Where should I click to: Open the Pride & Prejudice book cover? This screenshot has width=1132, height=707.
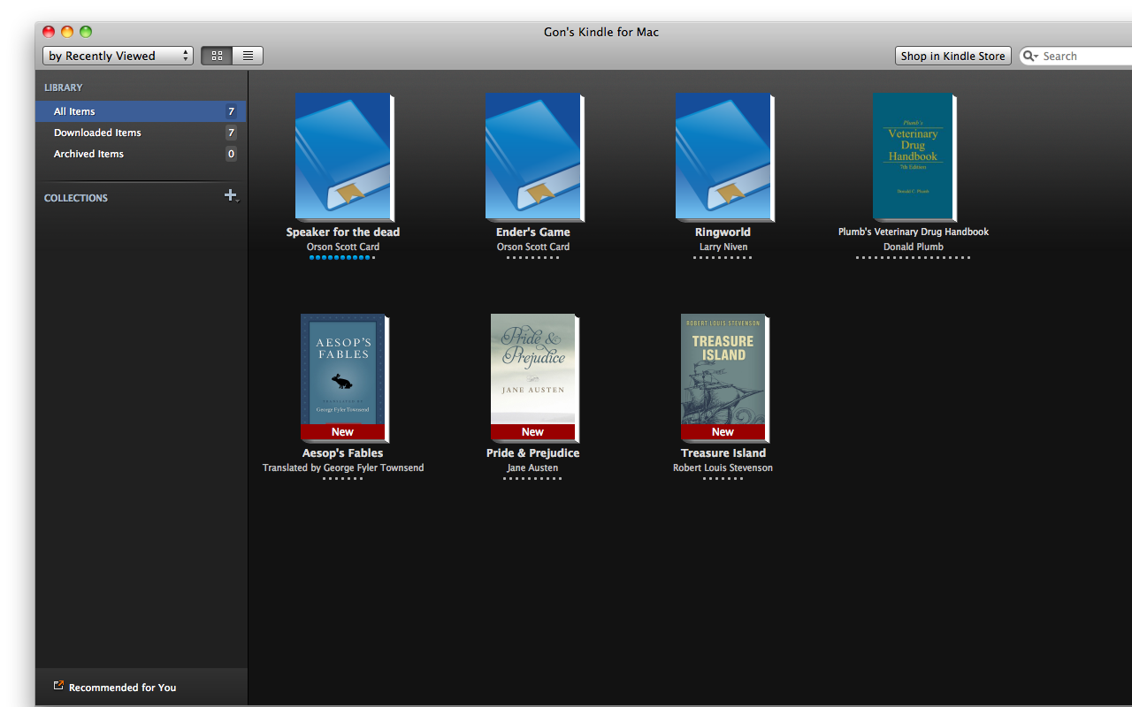pyautogui.click(x=533, y=377)
